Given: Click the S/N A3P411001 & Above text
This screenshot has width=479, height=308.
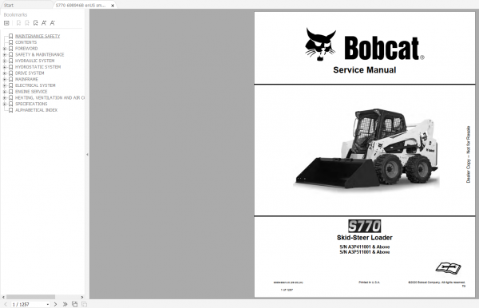Looking at the screenshot, I should point(365,247).
